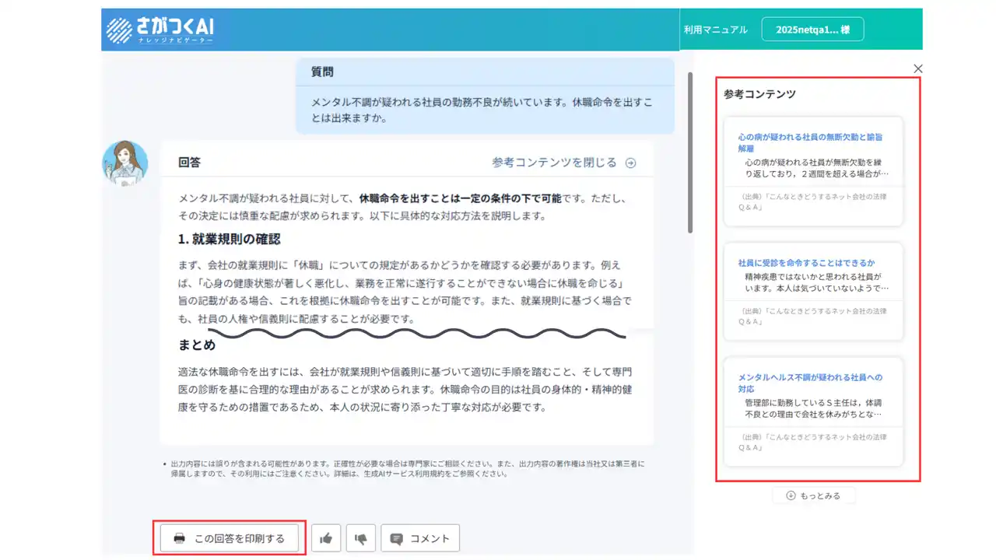Expand more references with もっとみる
Viewport: 996px width, 560px height.
(819, 495)
